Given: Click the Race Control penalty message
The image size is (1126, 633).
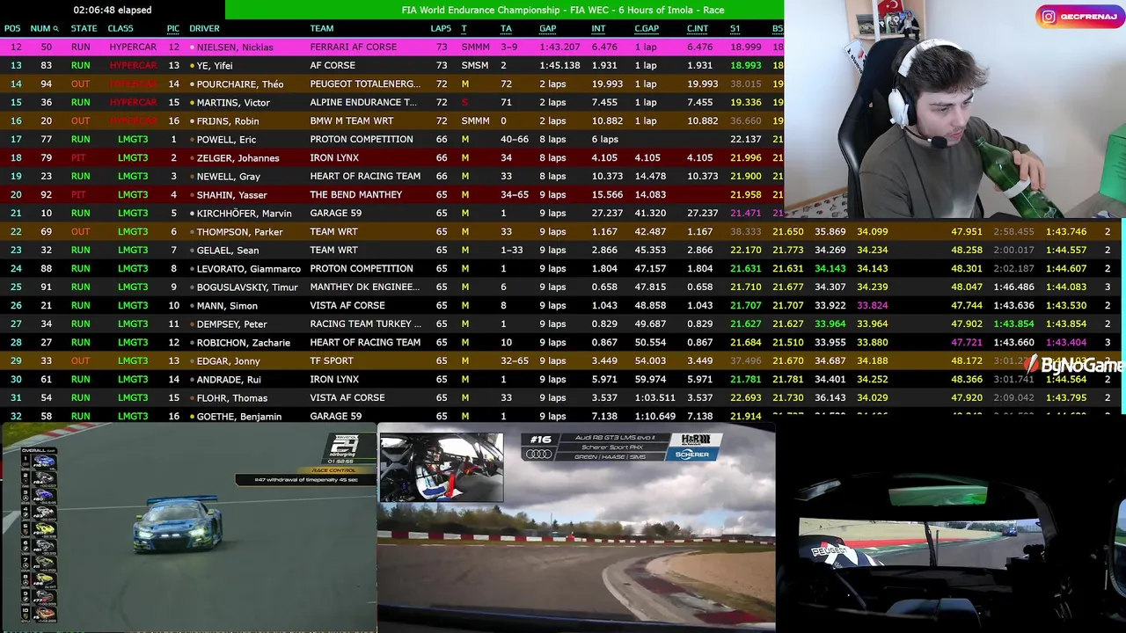Looking at the screenshot, I should point(304,479).
